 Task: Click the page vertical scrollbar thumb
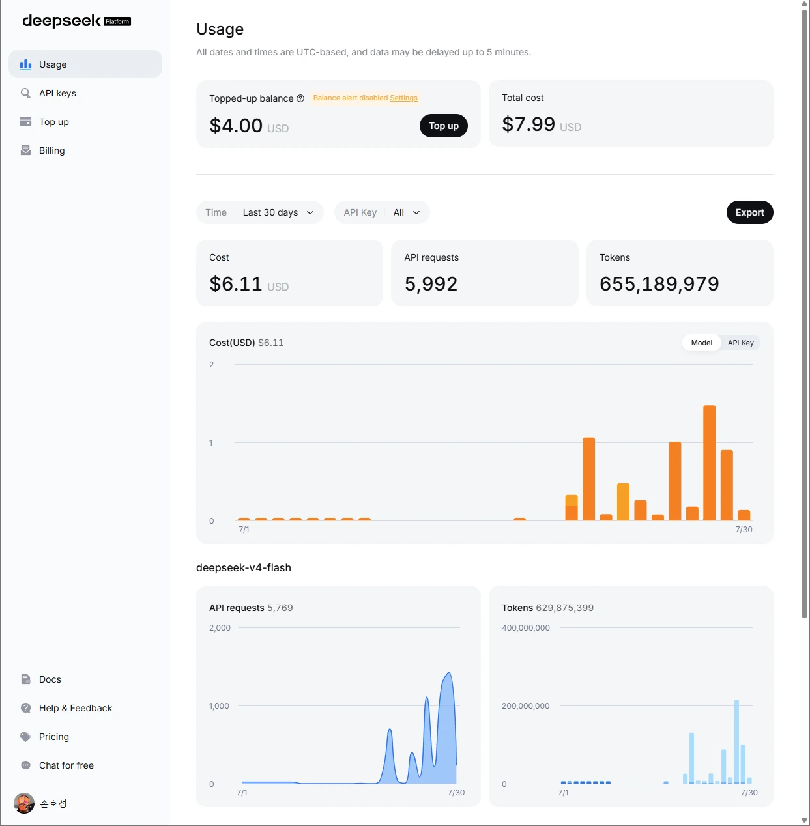tap(805, 314)
